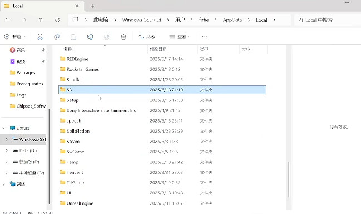Open the View (查看) dropdown
The height and width of the screenshot is (214, 361).
(180, 37)
